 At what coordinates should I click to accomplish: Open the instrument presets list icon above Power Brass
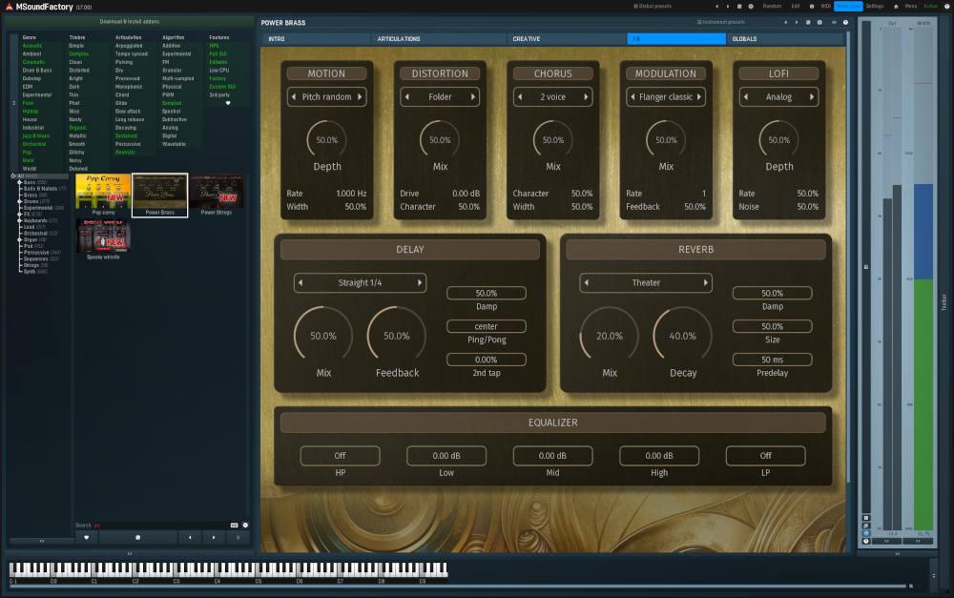[x=699, y=23]
